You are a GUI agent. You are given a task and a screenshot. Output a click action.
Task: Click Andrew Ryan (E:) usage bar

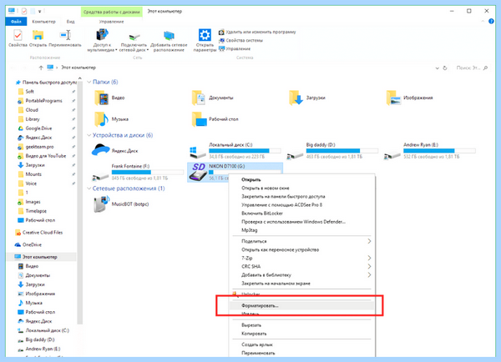point(439,150)
